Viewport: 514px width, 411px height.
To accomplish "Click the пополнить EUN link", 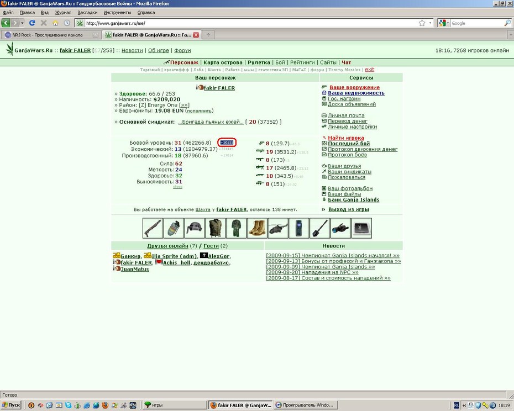I will click(x=200, y=111).
